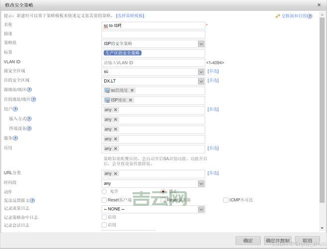
Task: Click the 确定并复制 button
Action: click(x=277, y=241)
